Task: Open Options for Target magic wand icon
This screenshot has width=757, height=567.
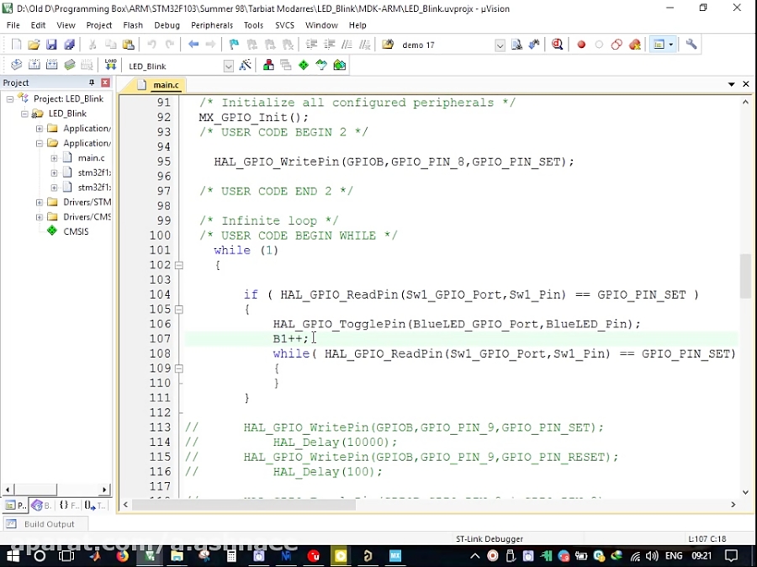Action: coord(246,65)
